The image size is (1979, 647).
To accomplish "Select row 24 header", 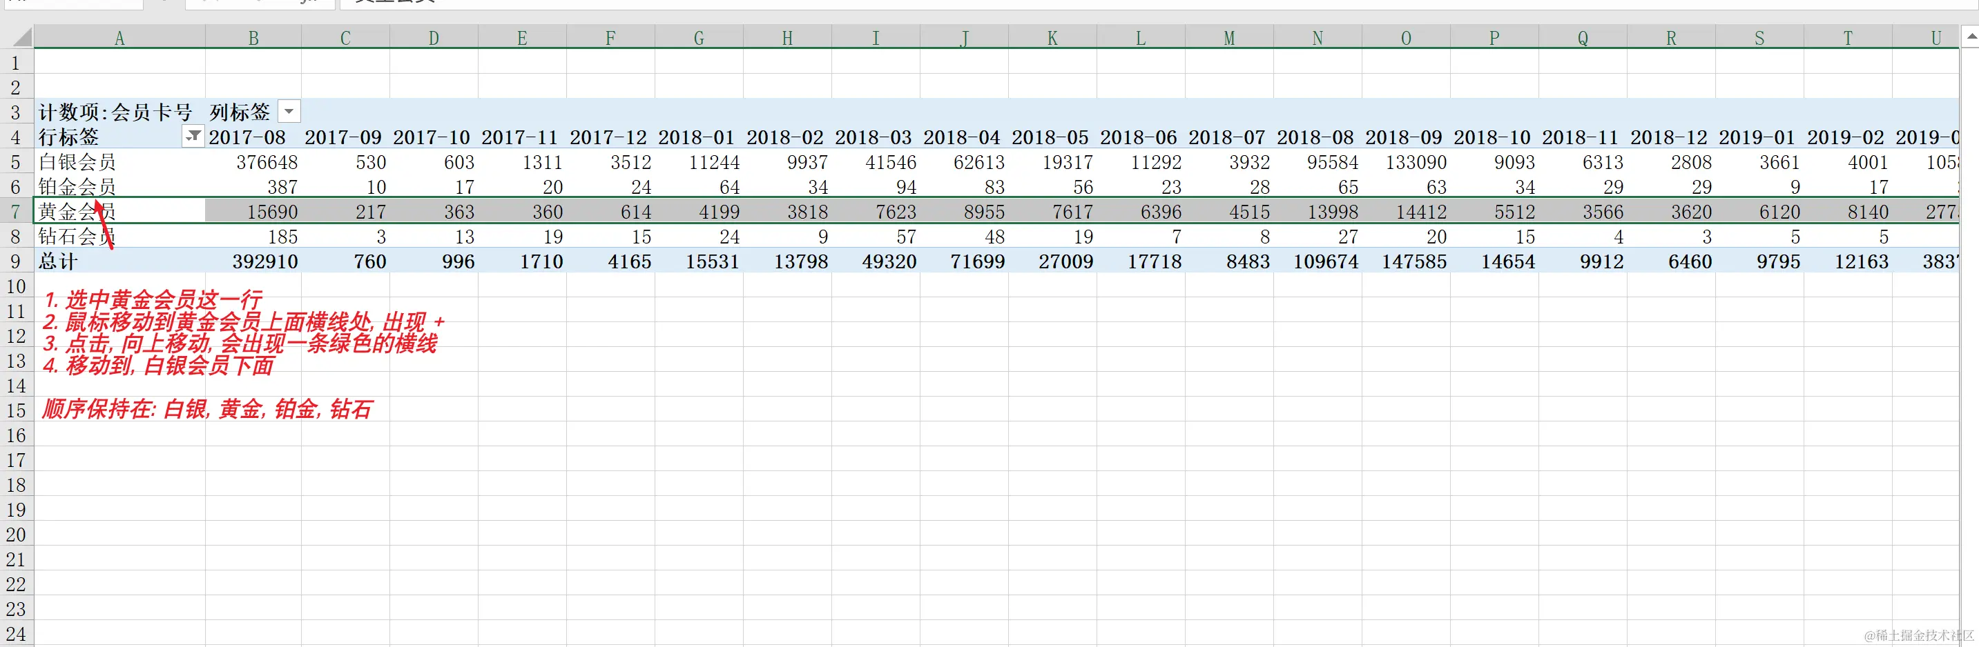I will pos(16,634).
